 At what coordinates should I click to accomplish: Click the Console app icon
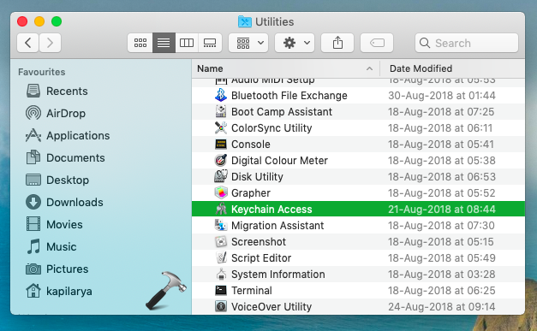click(x=221, y=144)
